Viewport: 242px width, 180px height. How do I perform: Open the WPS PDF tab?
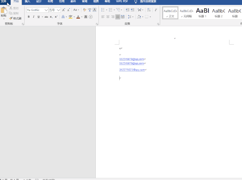pyautogui.click(x=122, y=2)
